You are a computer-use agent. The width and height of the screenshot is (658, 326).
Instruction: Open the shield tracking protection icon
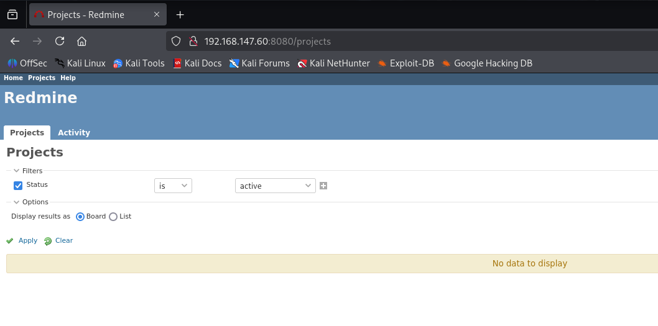pos(176,41)
